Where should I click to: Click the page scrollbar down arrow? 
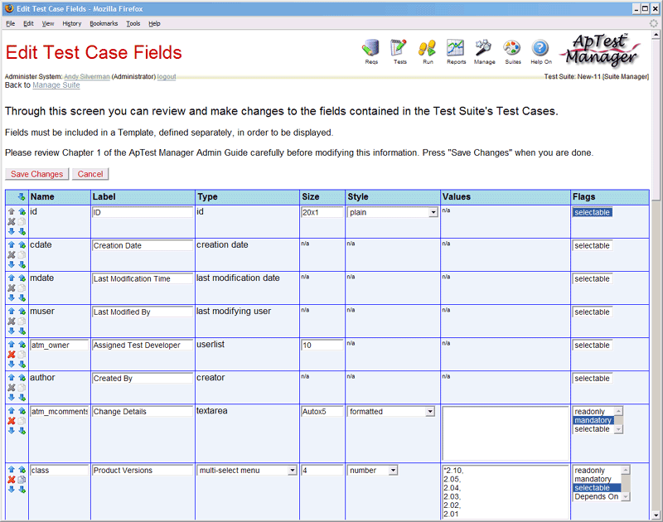point(656,515)
